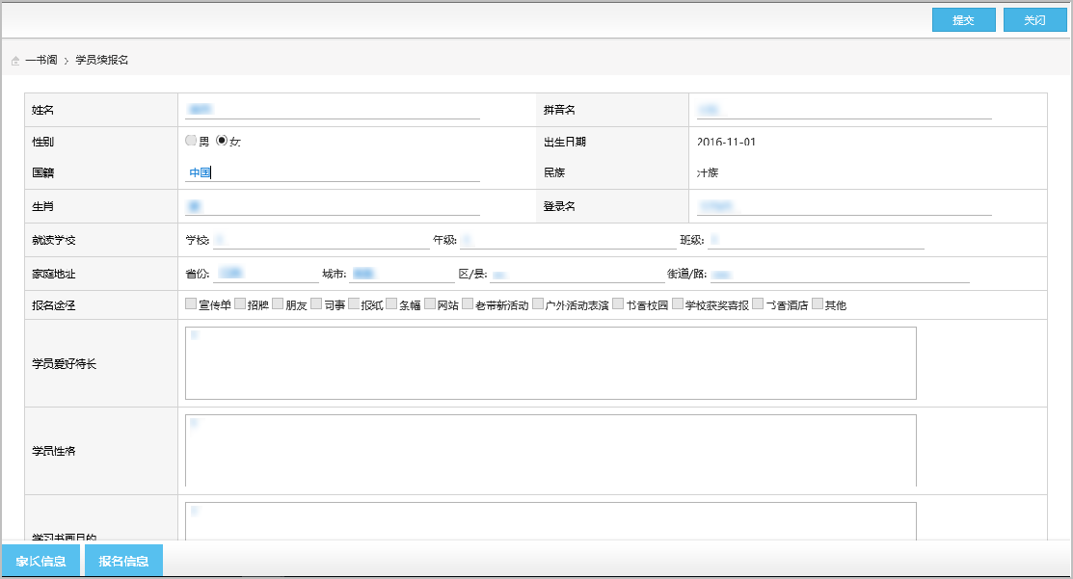Click the 国籍 field containing 中国
The height and width of the screenshot is (579, 1073).
click(332, 172)
